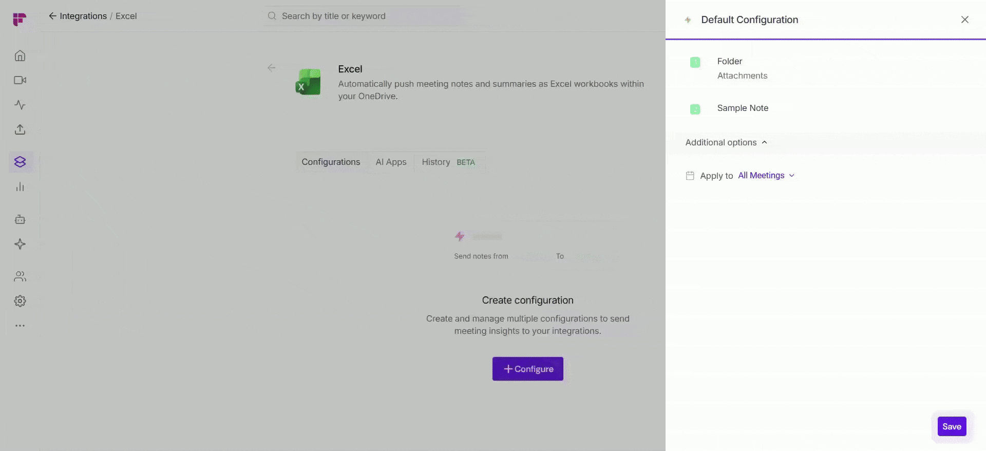Open the Upload icon in sidebar
The image size is (986, 451).
(x=20, y=129)
